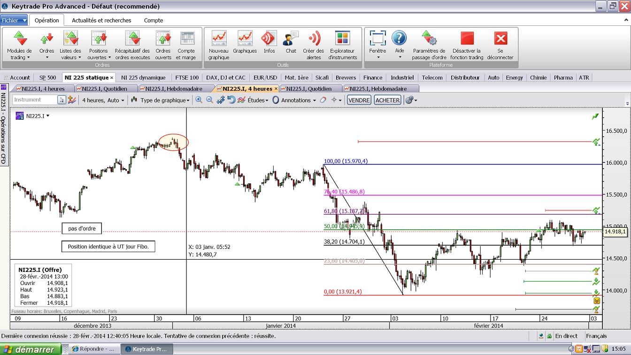This screenshot has width=631, height=355.
Task: Switch to the Opération ribbon tab
Action: [47, 20]
